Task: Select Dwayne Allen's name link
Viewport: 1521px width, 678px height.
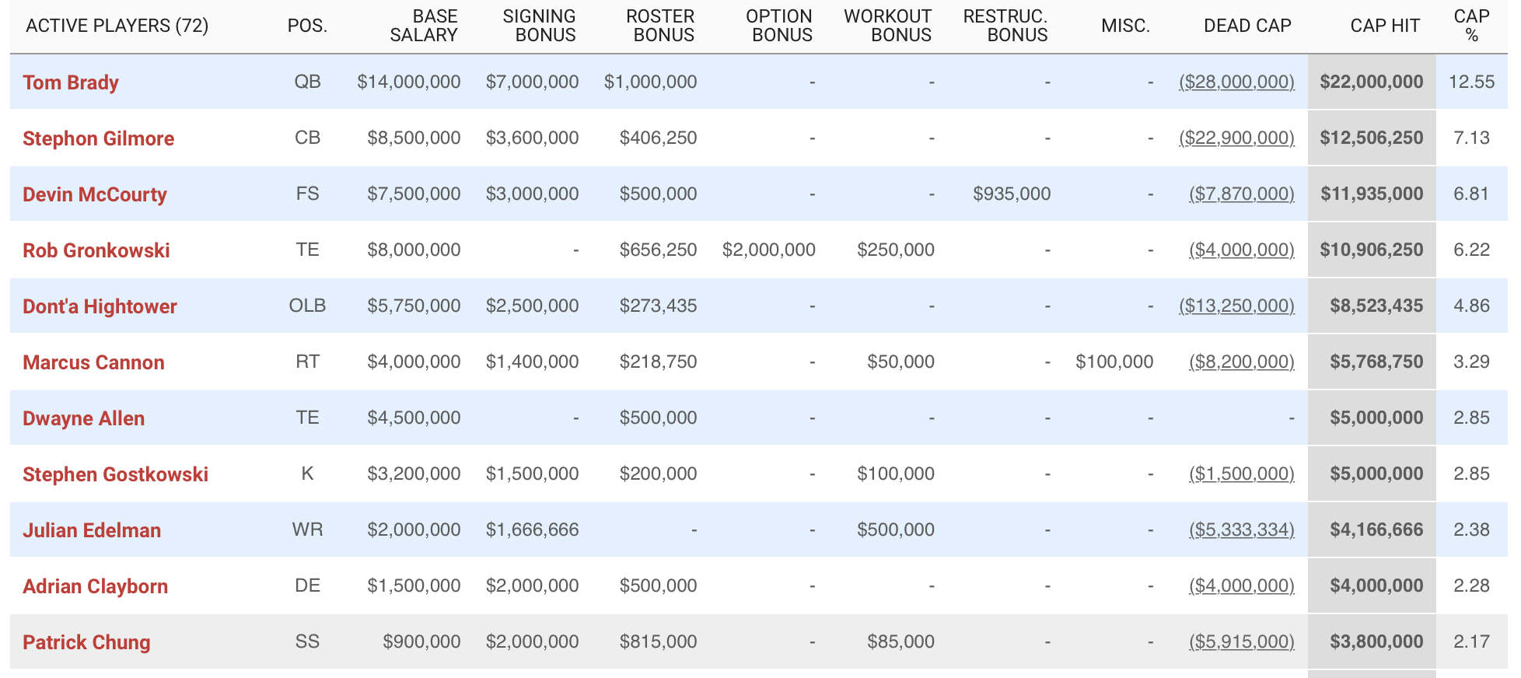Action: coord(84,418)
